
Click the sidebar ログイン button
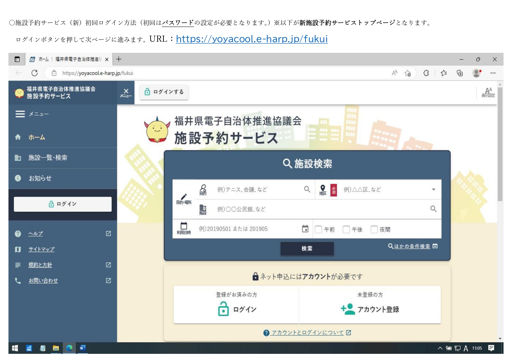pos(63,204)
